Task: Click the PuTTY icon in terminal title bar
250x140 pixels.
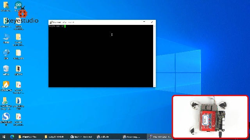Action: [51, 23]
